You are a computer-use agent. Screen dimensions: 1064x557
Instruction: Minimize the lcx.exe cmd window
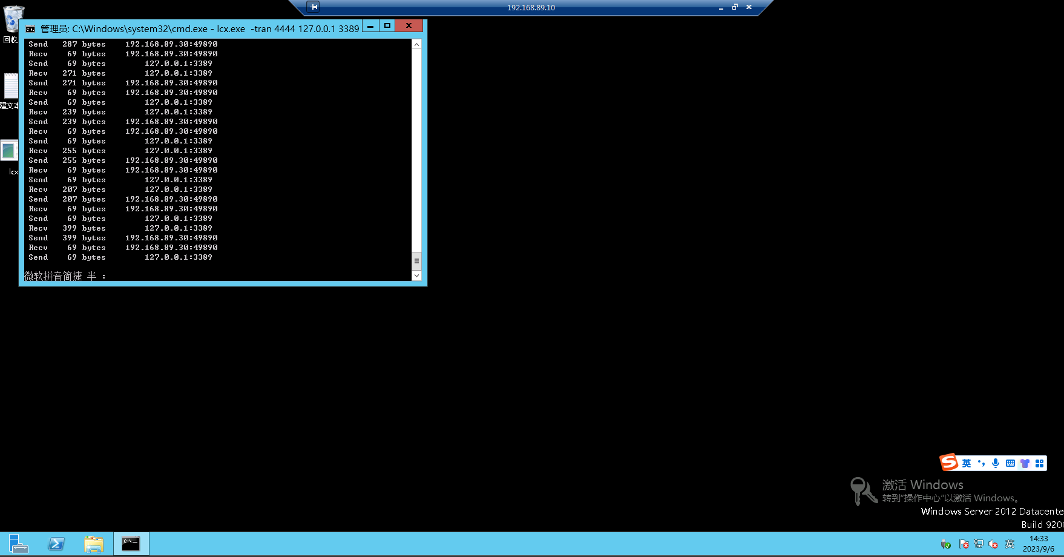(x=370, y=26)
